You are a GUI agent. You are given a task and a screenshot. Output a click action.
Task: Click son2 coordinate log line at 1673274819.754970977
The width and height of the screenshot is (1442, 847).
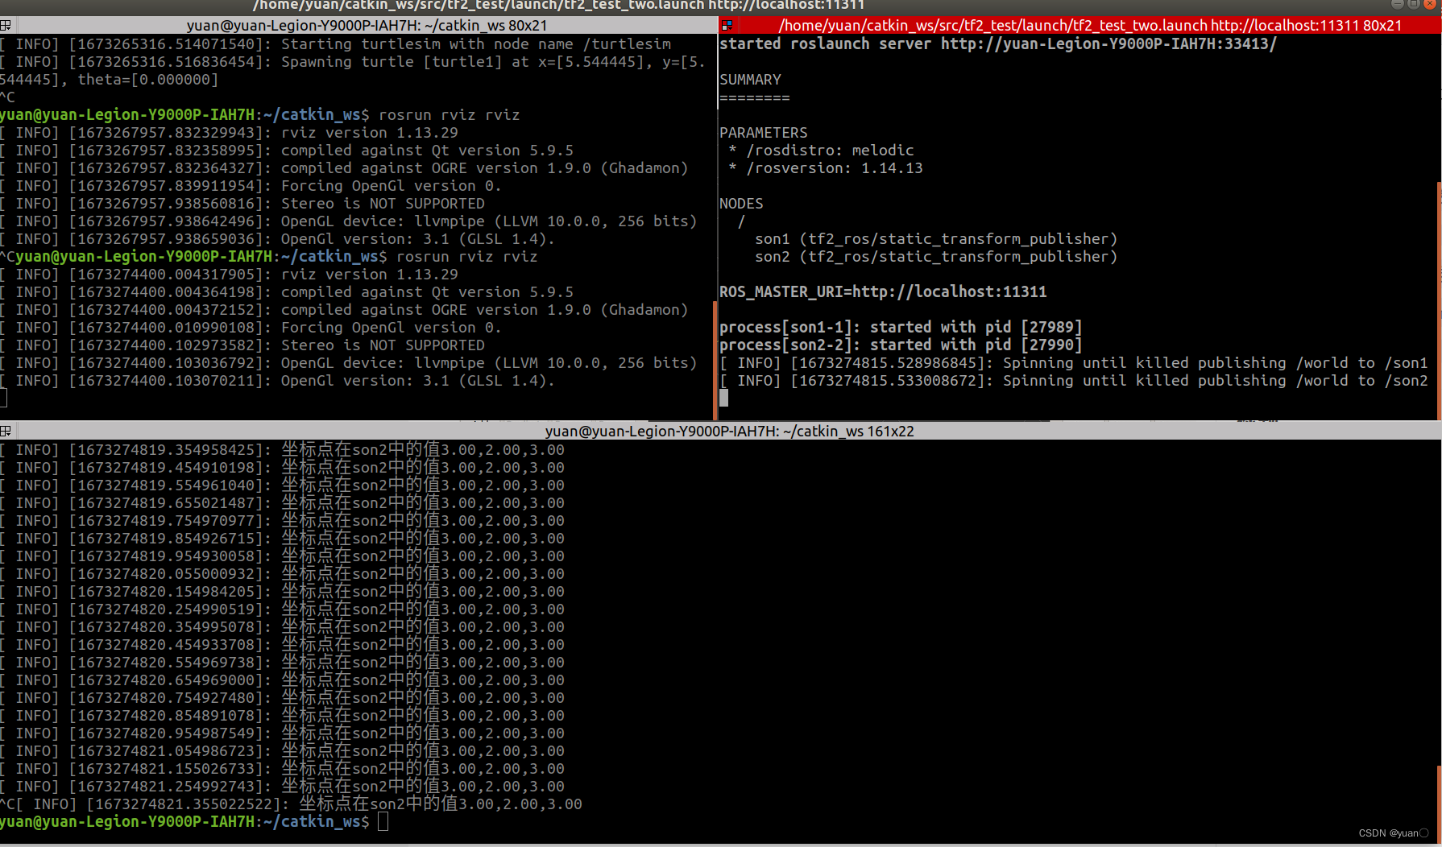pyautogui.click(x=282, y=521)
